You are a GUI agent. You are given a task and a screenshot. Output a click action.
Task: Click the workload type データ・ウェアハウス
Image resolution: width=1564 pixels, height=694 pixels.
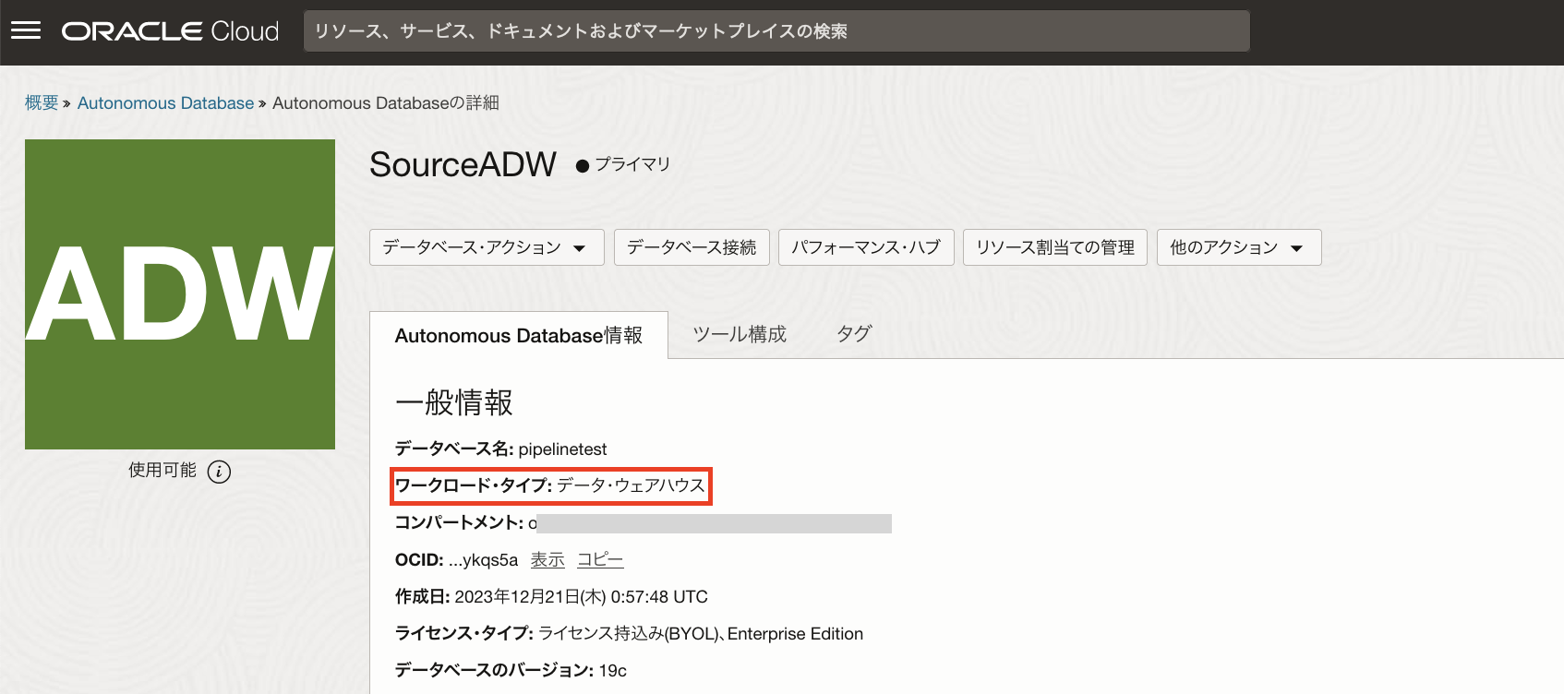click(x=631, y=485)
